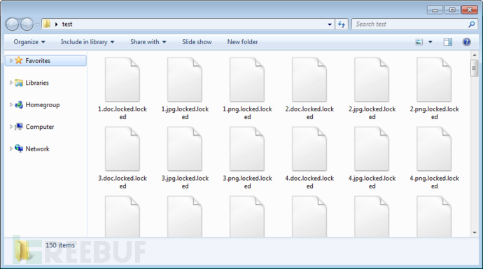This screenshot has height=269, width=483.
Task: Expand the Homegroup tree node
Action: pyautogui.click(x=10, y=105)
